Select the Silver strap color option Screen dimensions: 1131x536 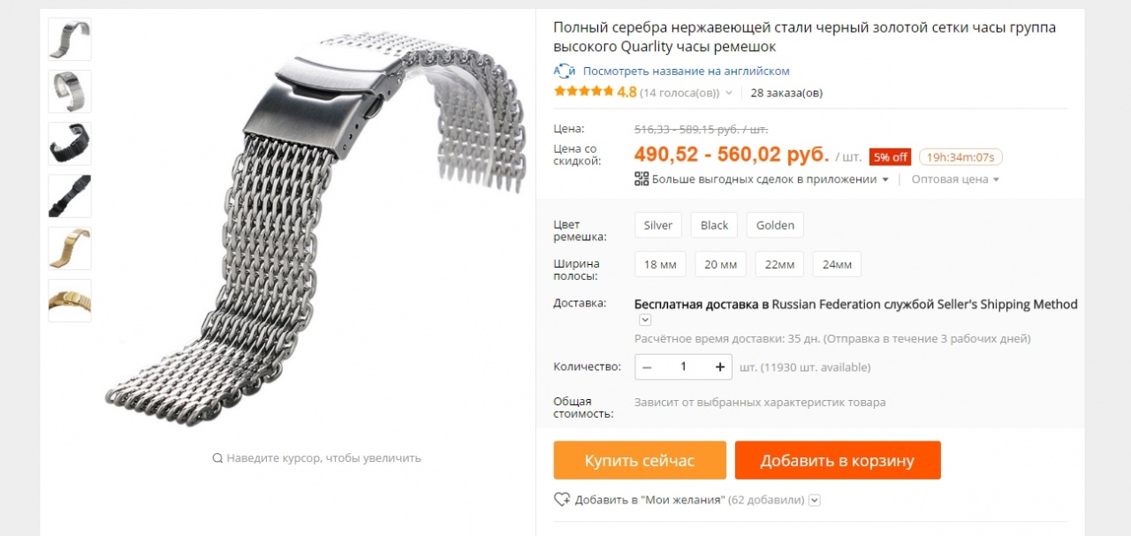coord(658,225)
